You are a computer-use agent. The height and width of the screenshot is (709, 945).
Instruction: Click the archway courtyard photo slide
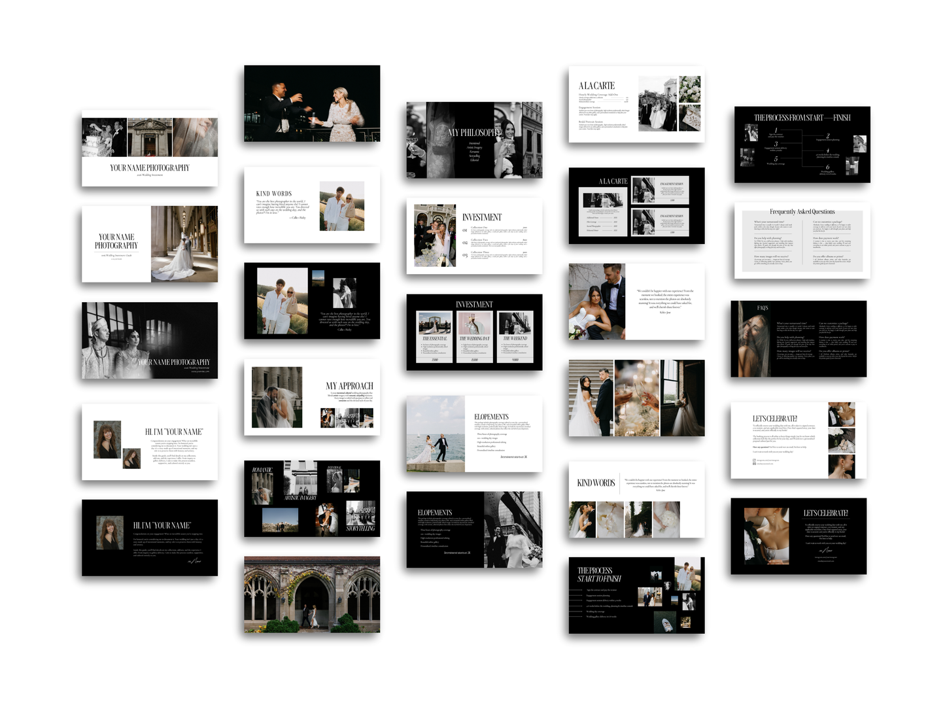coord(311,595)
